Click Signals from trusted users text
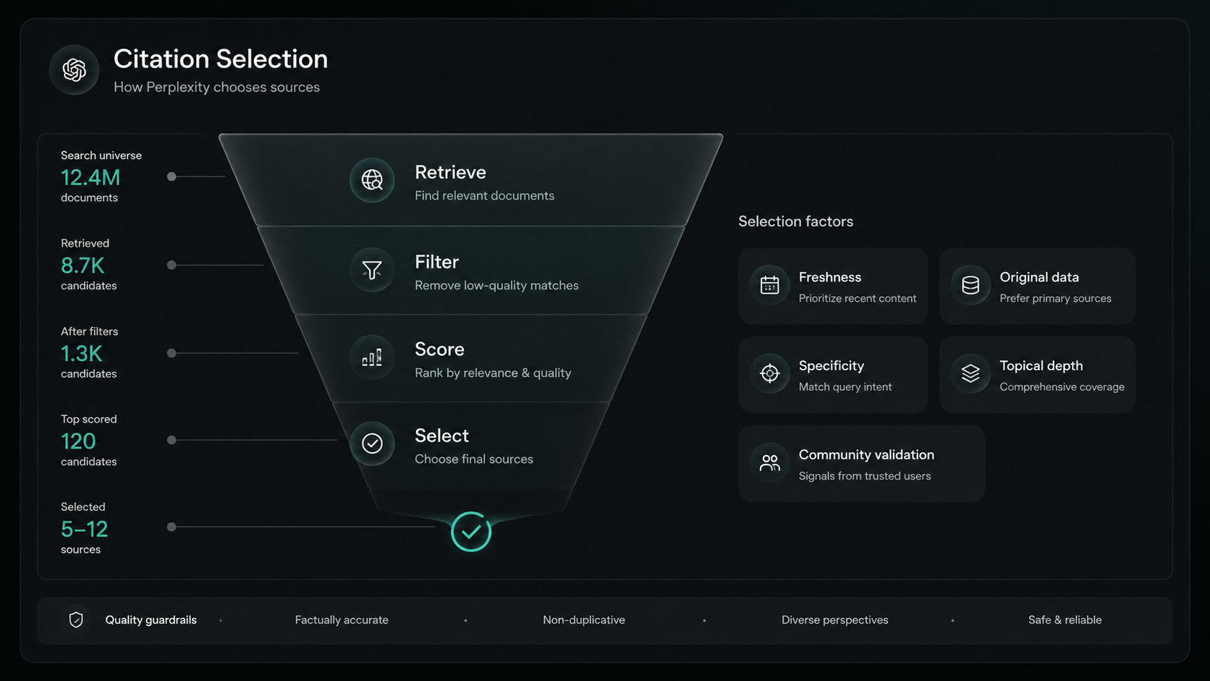This screenshot has width=1210, height=681. point(865,476)
